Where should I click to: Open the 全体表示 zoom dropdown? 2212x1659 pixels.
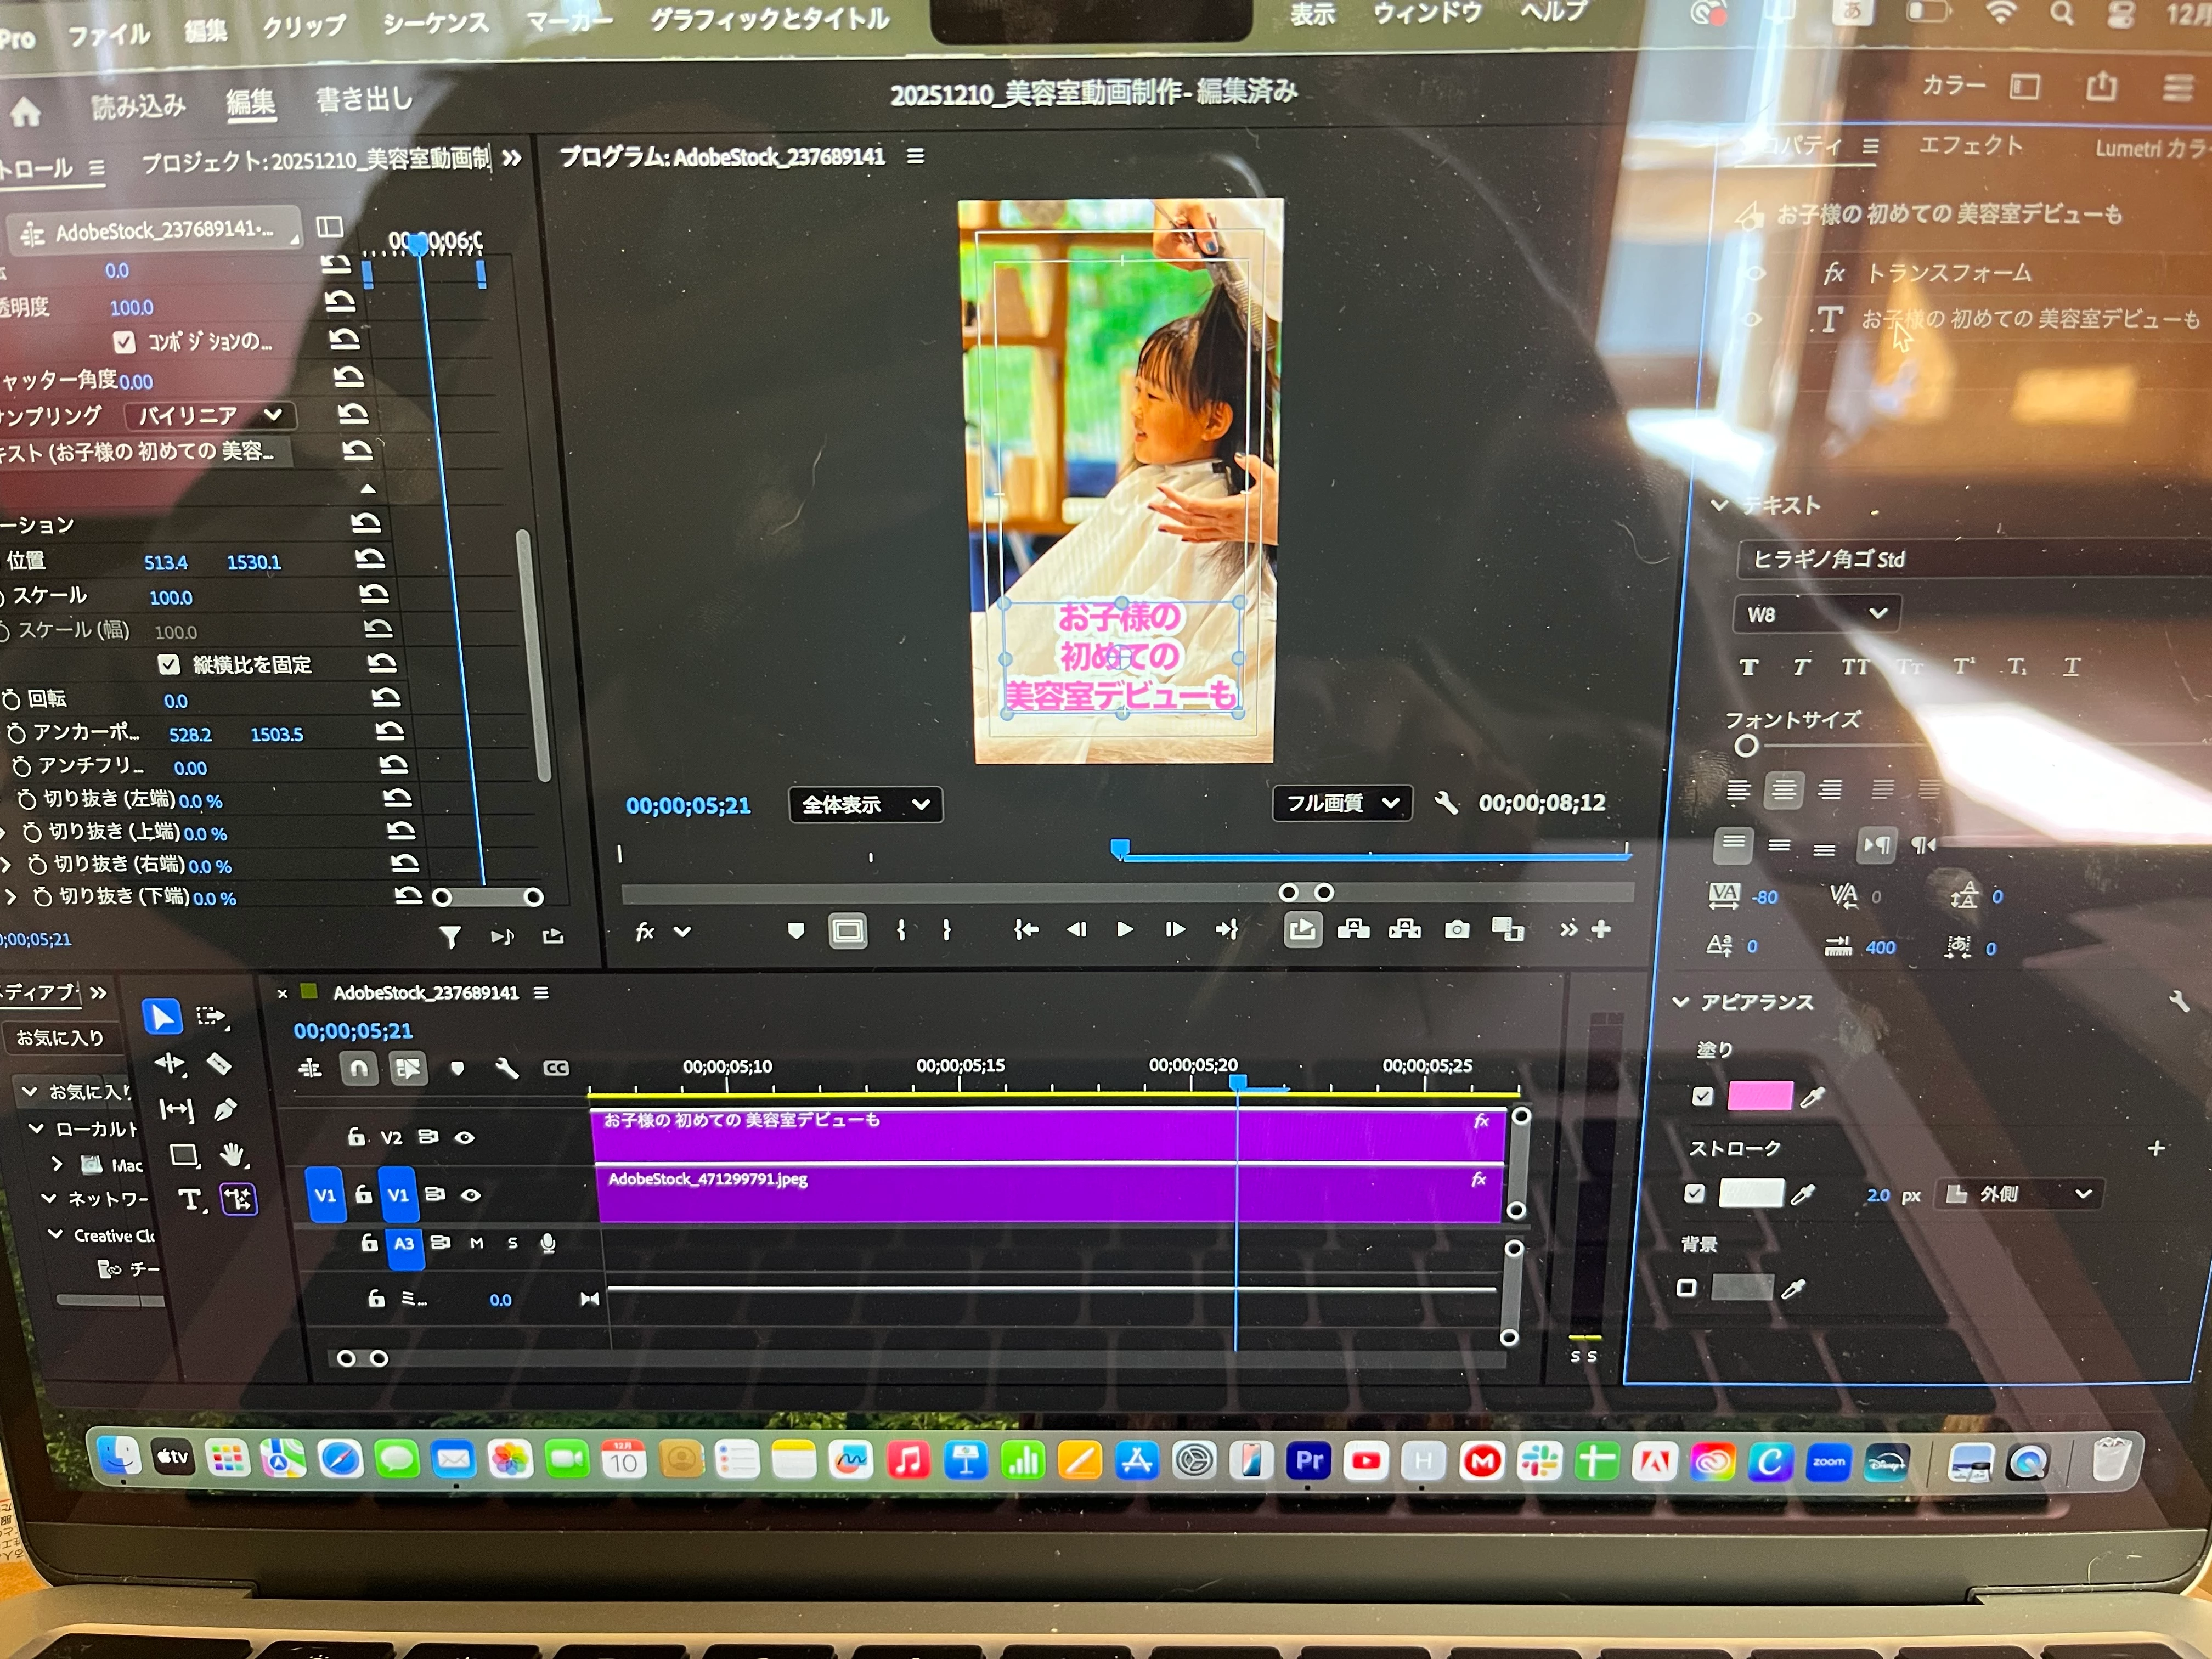tap(865, 804)
